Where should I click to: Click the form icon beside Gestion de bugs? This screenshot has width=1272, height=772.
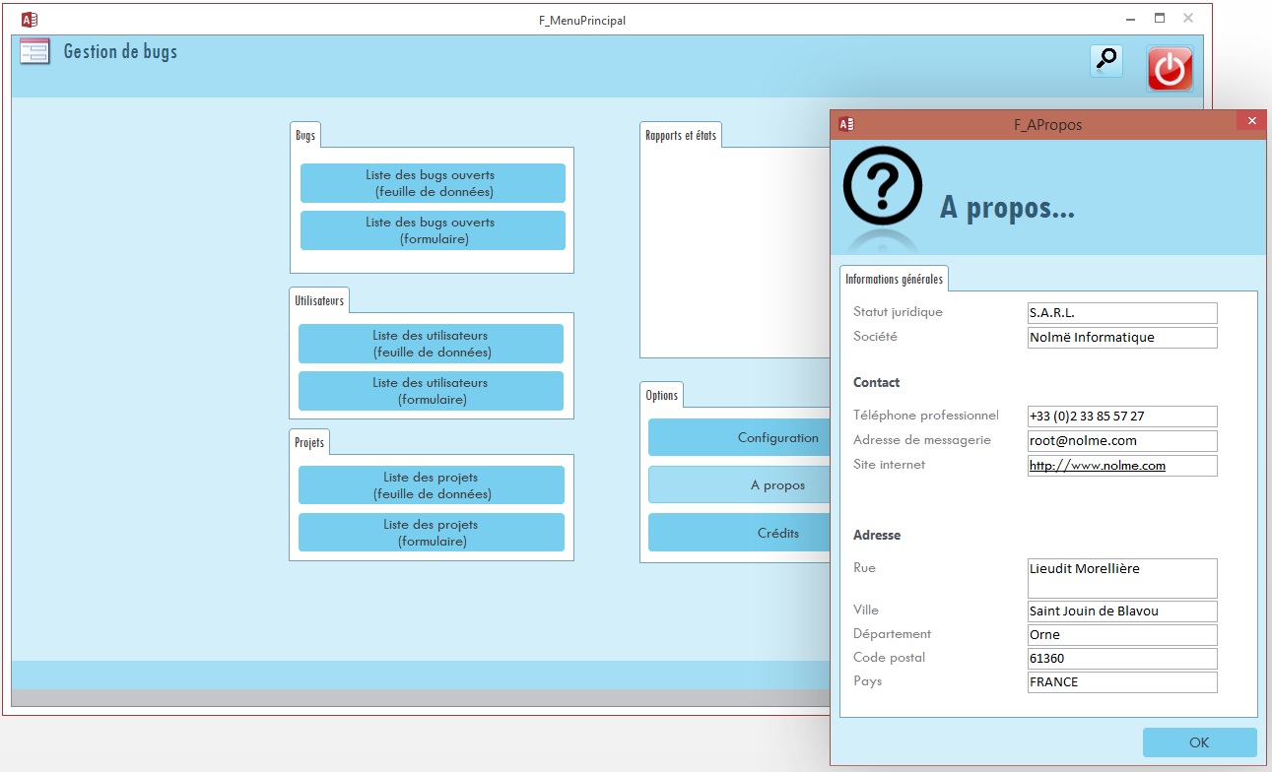pos(34,52)
